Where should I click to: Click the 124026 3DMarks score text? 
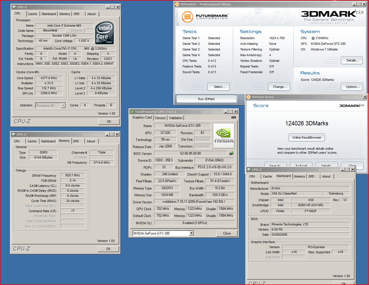[307, 123]
